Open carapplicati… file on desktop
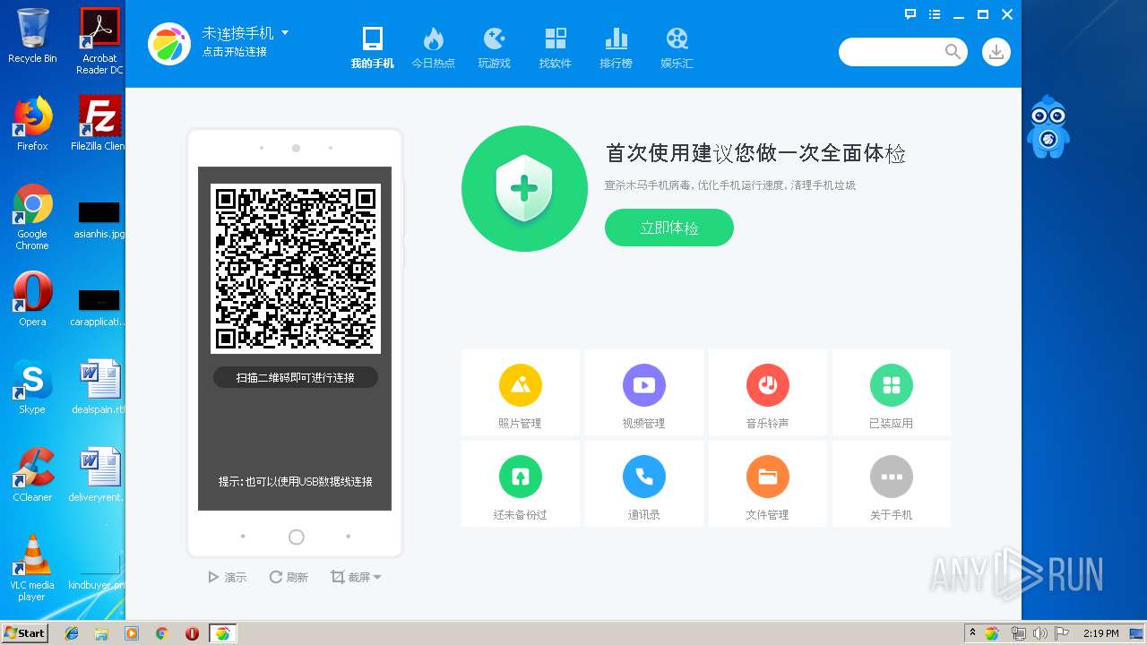The width and height of the screenshot is (1147, 645). click(99, 306)
